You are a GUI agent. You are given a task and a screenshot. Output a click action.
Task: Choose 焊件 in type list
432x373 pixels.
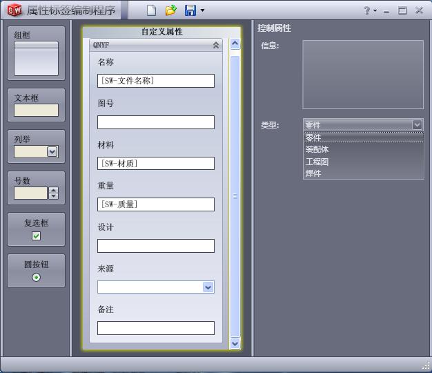coord(364,173)
